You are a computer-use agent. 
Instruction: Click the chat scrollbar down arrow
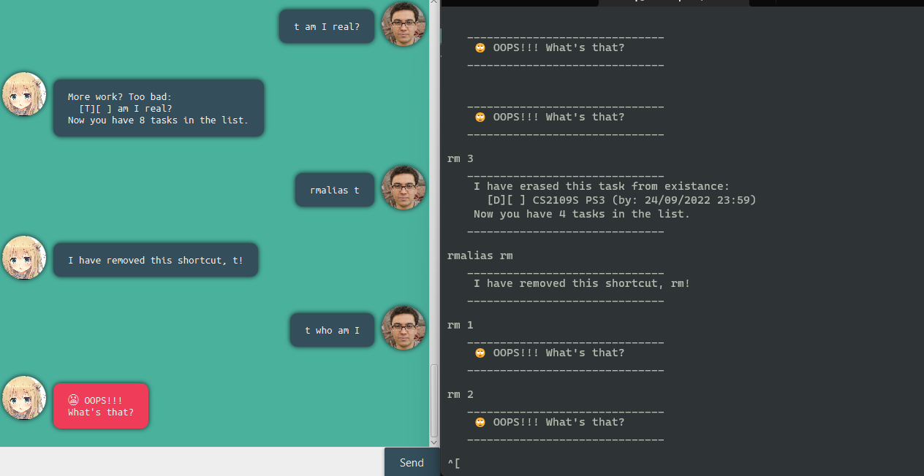coord(434,442)
